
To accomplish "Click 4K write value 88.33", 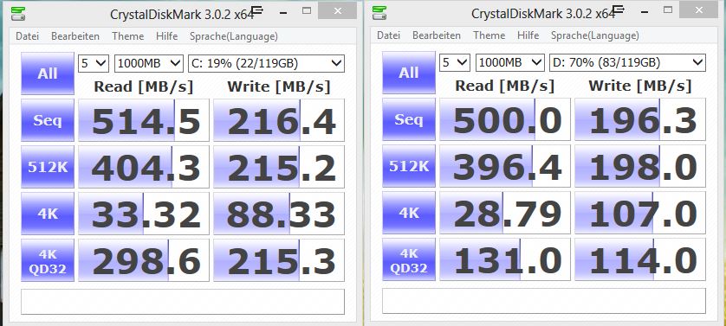I will [x=279, y=214].
